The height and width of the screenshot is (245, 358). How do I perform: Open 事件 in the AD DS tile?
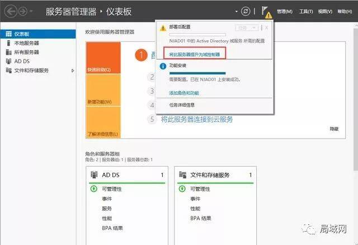click(107, 199)
